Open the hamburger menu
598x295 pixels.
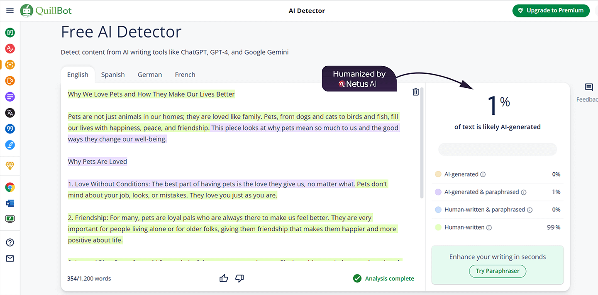click(x=10, y=11)
